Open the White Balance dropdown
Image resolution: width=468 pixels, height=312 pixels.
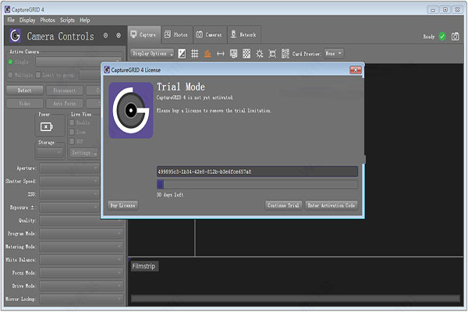(81, 260)
